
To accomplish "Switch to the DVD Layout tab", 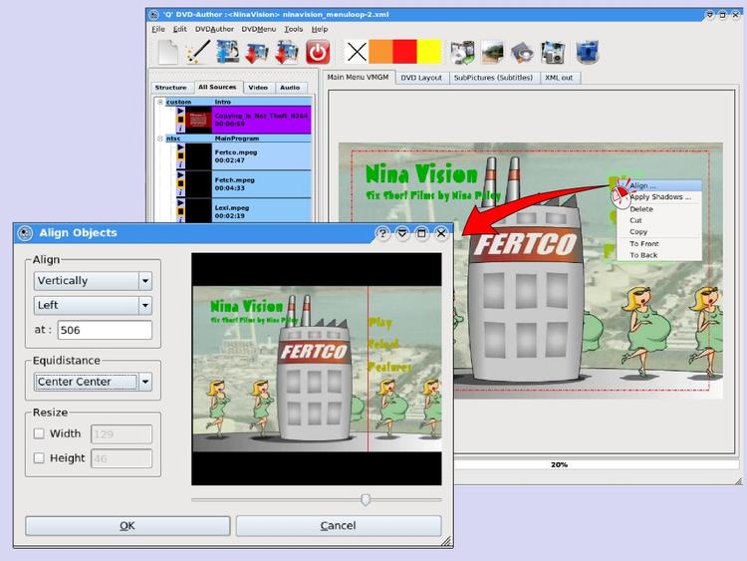I will pos(421,78).
